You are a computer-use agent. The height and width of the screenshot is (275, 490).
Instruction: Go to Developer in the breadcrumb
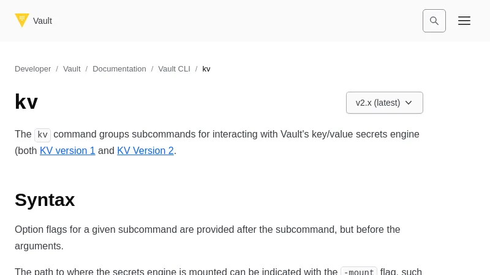(32, 69)
